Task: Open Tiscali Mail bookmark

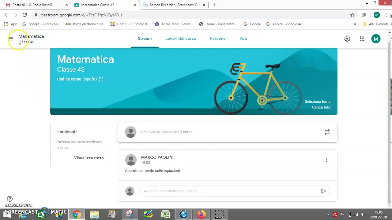Action: click(x=174, y=24)
